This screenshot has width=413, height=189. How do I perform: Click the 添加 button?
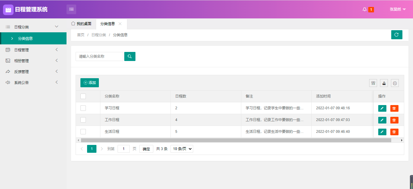click(x=89, y=83)
